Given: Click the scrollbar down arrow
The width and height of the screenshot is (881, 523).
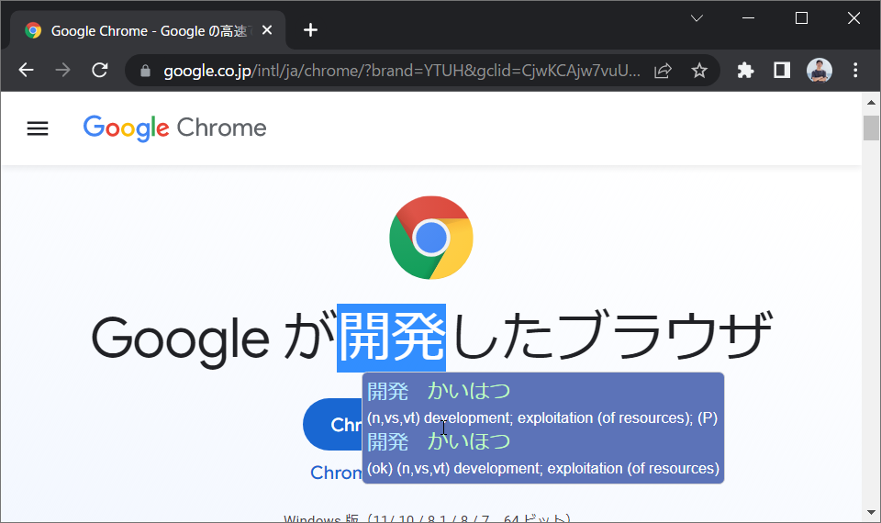Looking at the screenshot, I should [x=871, y=512].
